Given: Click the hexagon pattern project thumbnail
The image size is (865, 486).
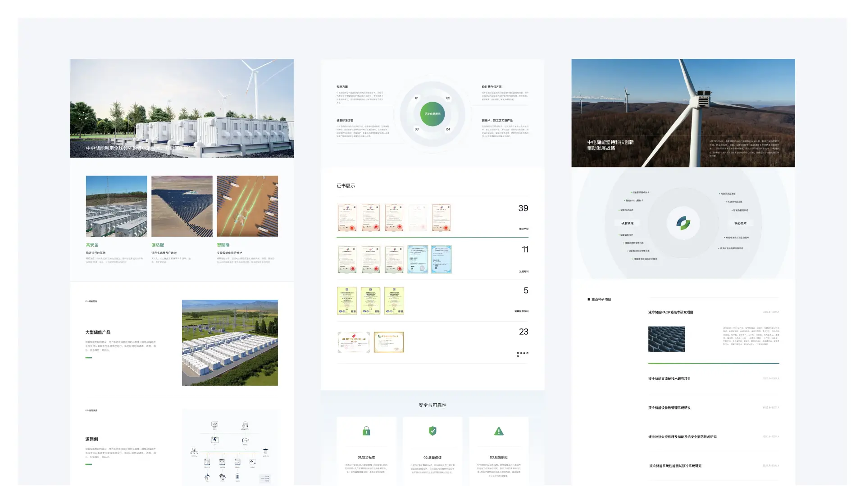Looking at the screenshot, I should coord(666,339).
